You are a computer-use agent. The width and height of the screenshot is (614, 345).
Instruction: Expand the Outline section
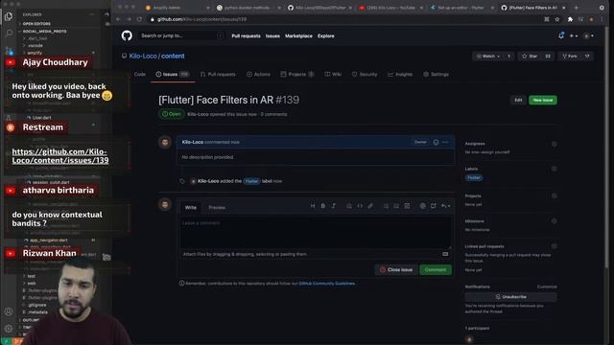(30, 320)
